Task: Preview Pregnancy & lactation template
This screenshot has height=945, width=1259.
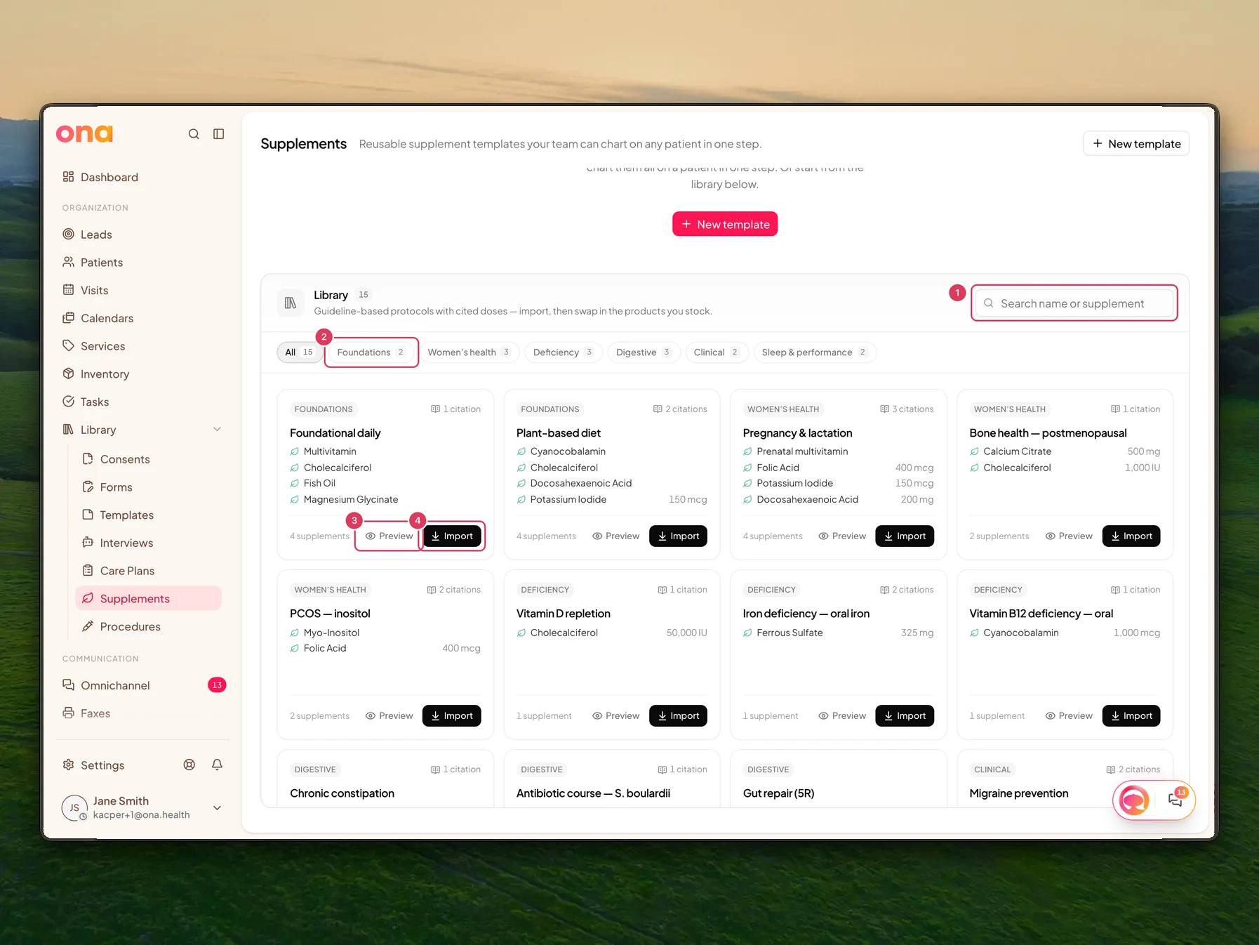Action: tap(842, 536)
